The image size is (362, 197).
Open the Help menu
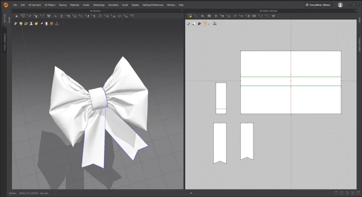click(181, 5)
